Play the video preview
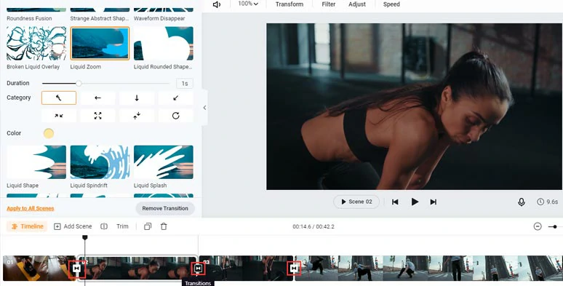563x286 pixels. click(415, 202)
